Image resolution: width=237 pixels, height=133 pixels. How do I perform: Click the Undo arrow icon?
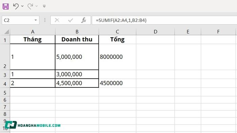point(16,6)
